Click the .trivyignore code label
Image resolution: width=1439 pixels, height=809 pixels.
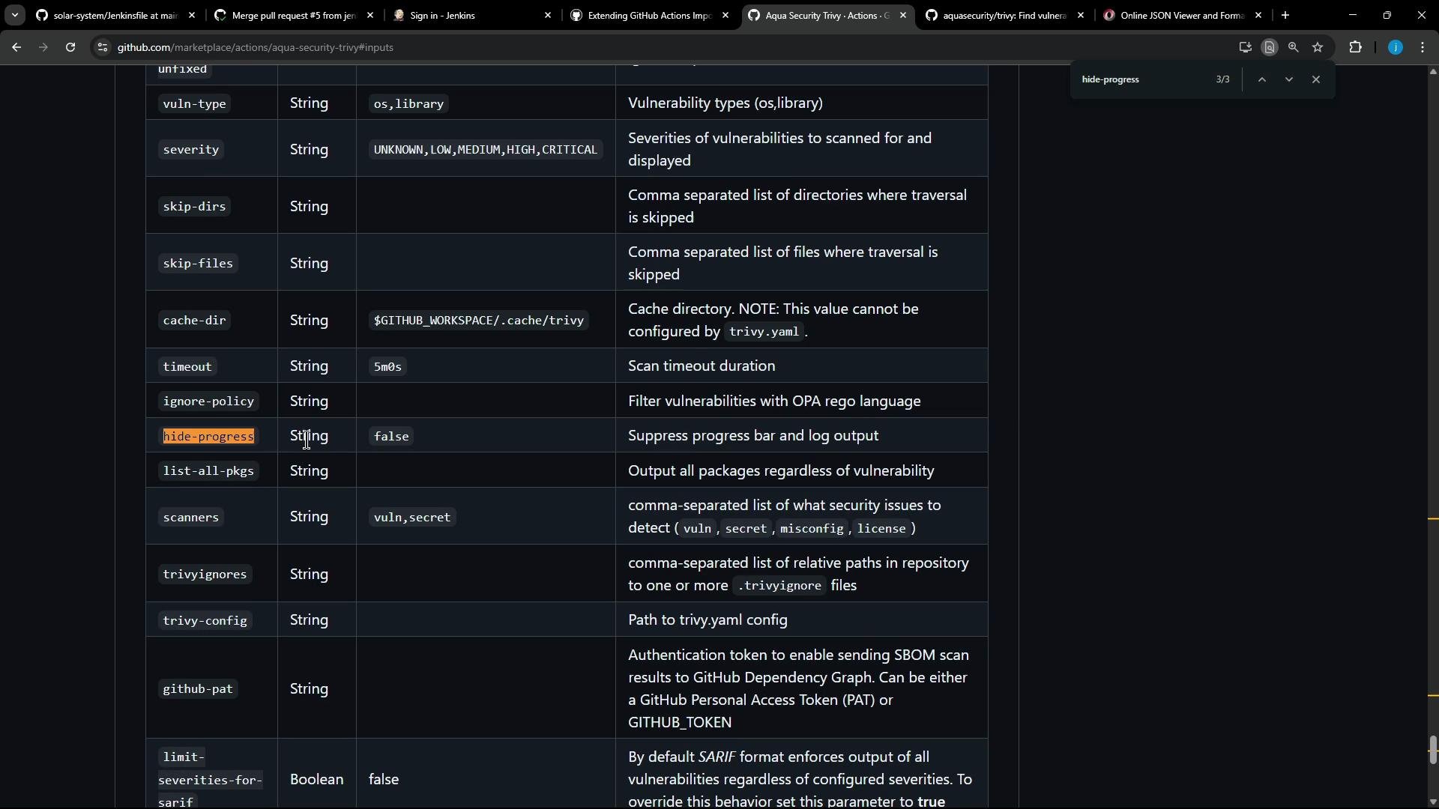point(779,586)
